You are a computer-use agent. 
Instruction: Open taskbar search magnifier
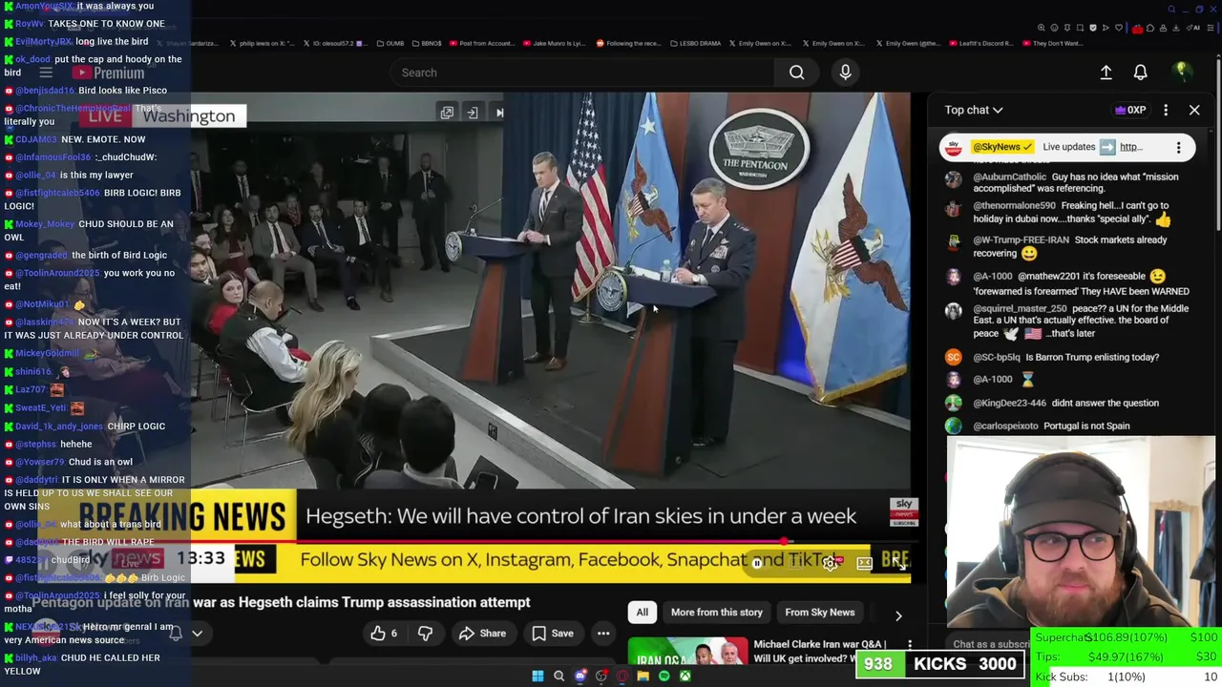[x=558, y=677]
